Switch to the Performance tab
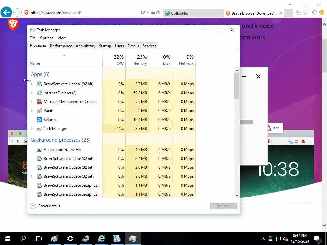 coord(61,46)
